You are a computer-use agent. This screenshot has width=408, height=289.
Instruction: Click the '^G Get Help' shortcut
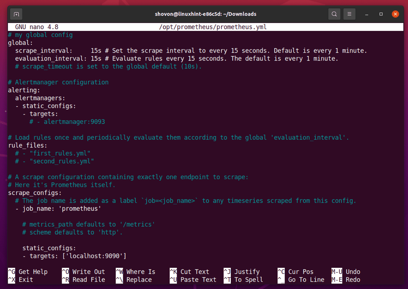[28, 271]
